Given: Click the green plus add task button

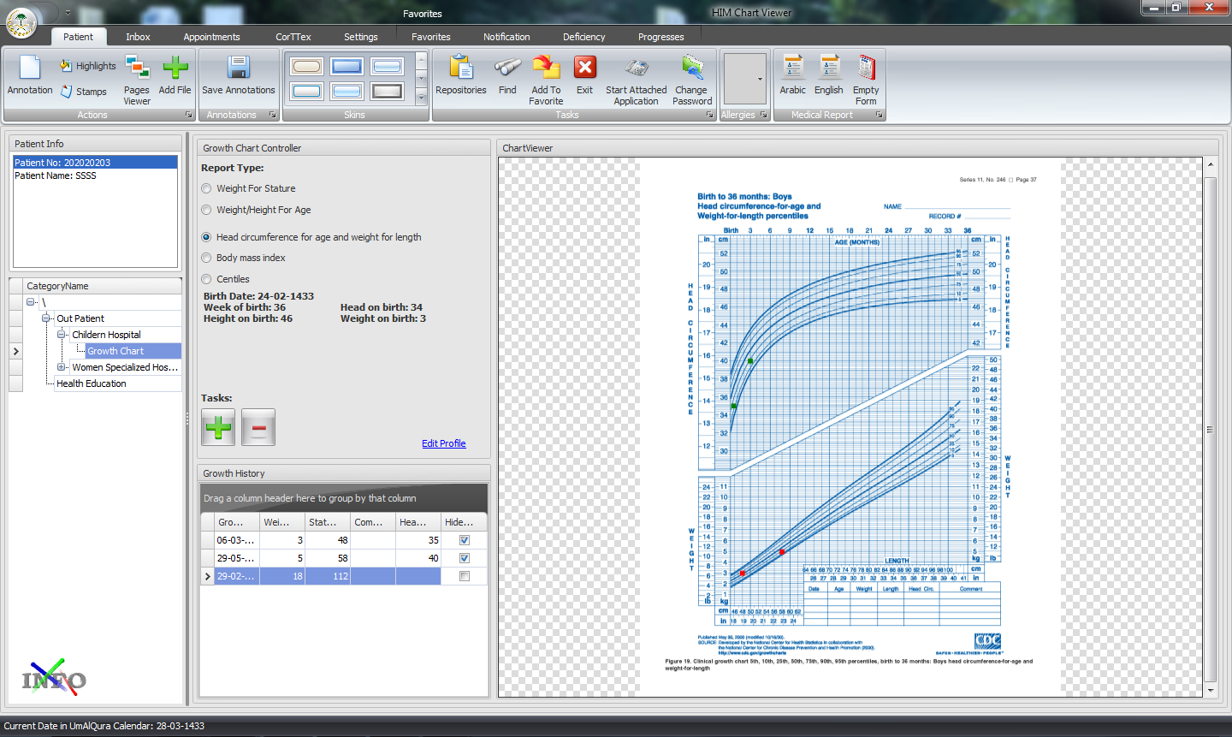Looking at the screenshot, I should [x=218, y=426].
